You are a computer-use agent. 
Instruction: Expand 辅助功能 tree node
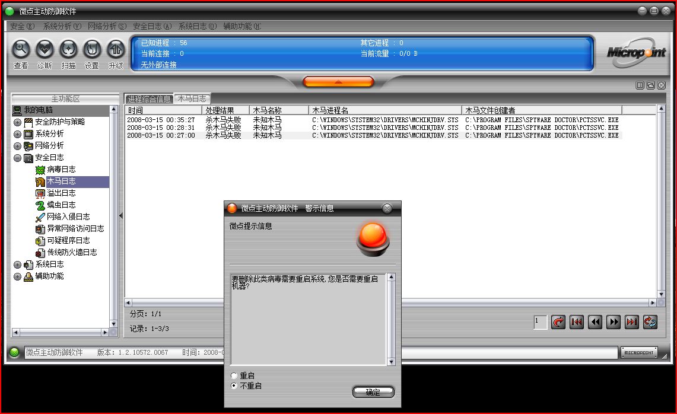coord(17,277)
